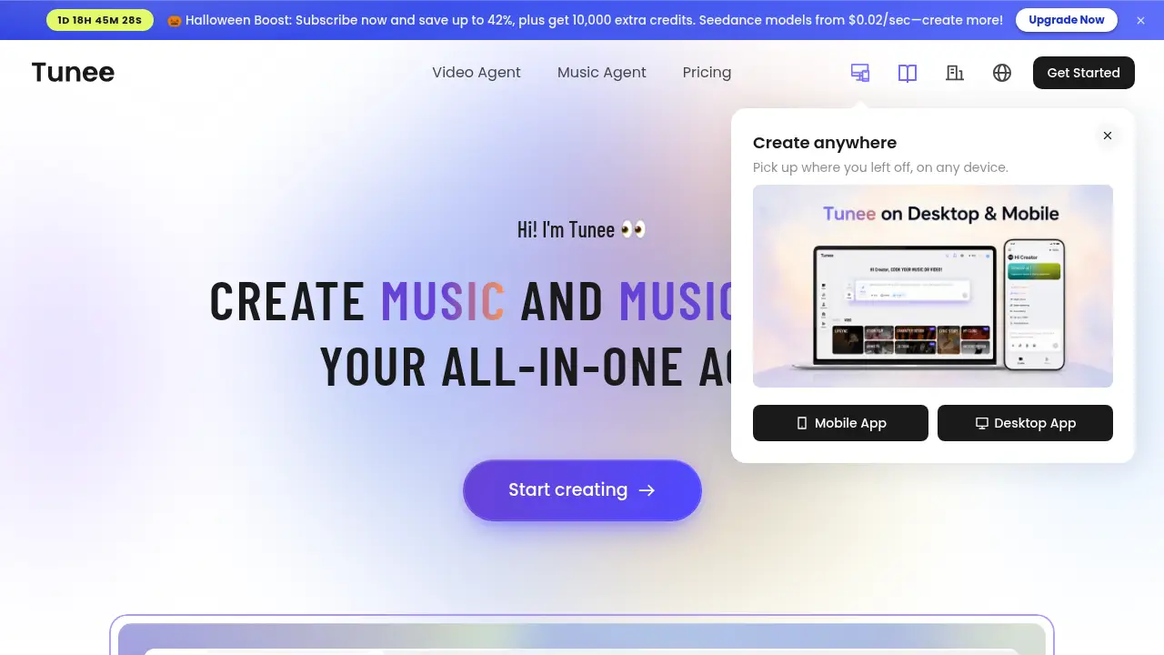Click the Tunee logo

pos(73,73)
